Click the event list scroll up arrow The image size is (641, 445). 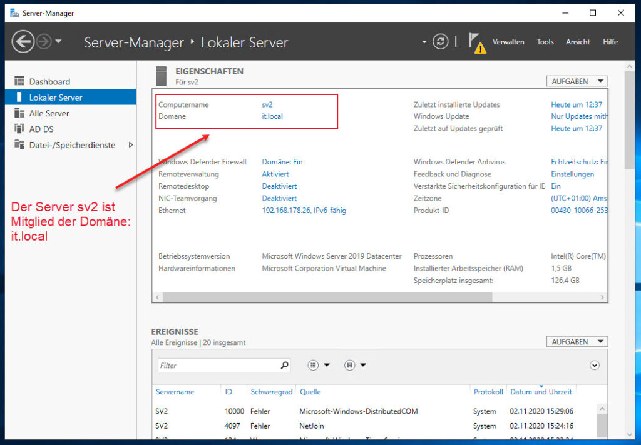pos(602,409)
